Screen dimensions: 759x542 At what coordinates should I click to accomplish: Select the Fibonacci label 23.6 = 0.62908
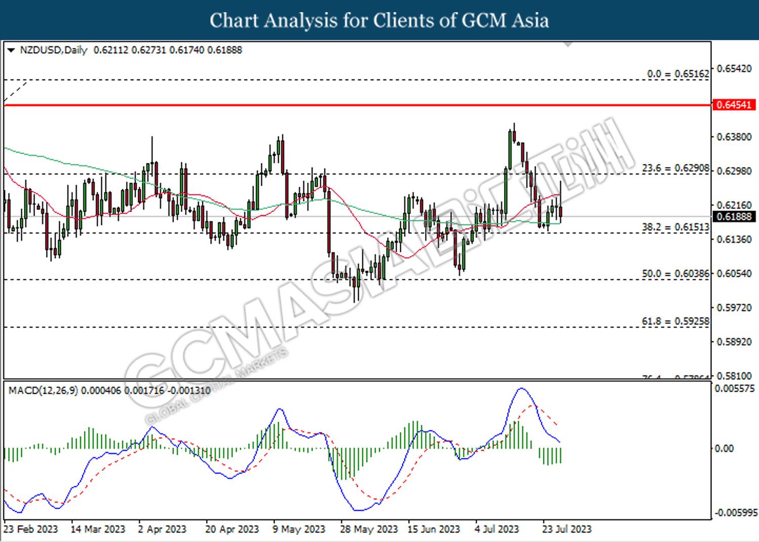[x=676, y=168]
